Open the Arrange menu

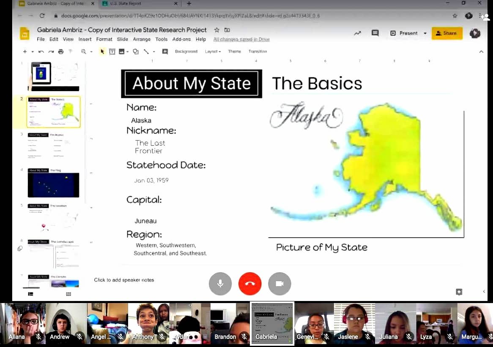click(x=142, y=39)
